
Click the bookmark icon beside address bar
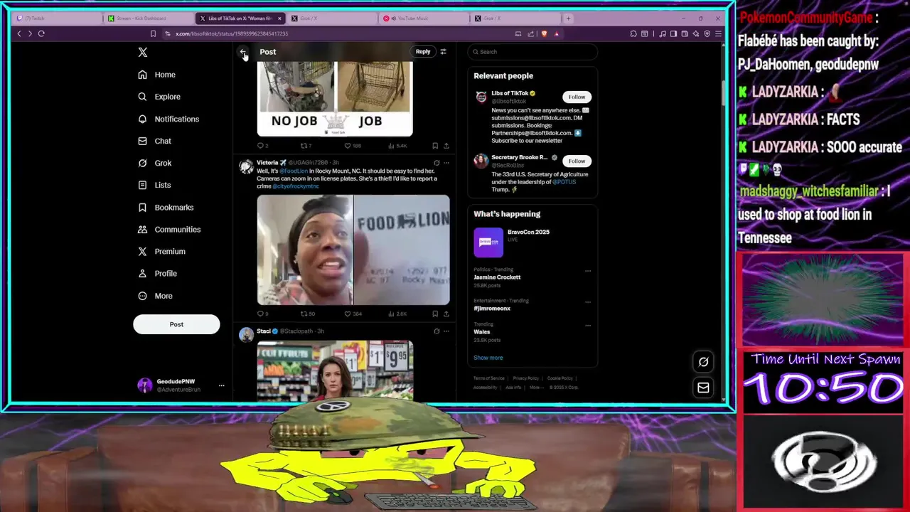tap(153, 33)
